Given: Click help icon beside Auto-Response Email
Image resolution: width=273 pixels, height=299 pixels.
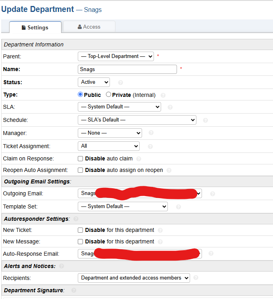Looking at the screenshot, I should pos(211,253).
